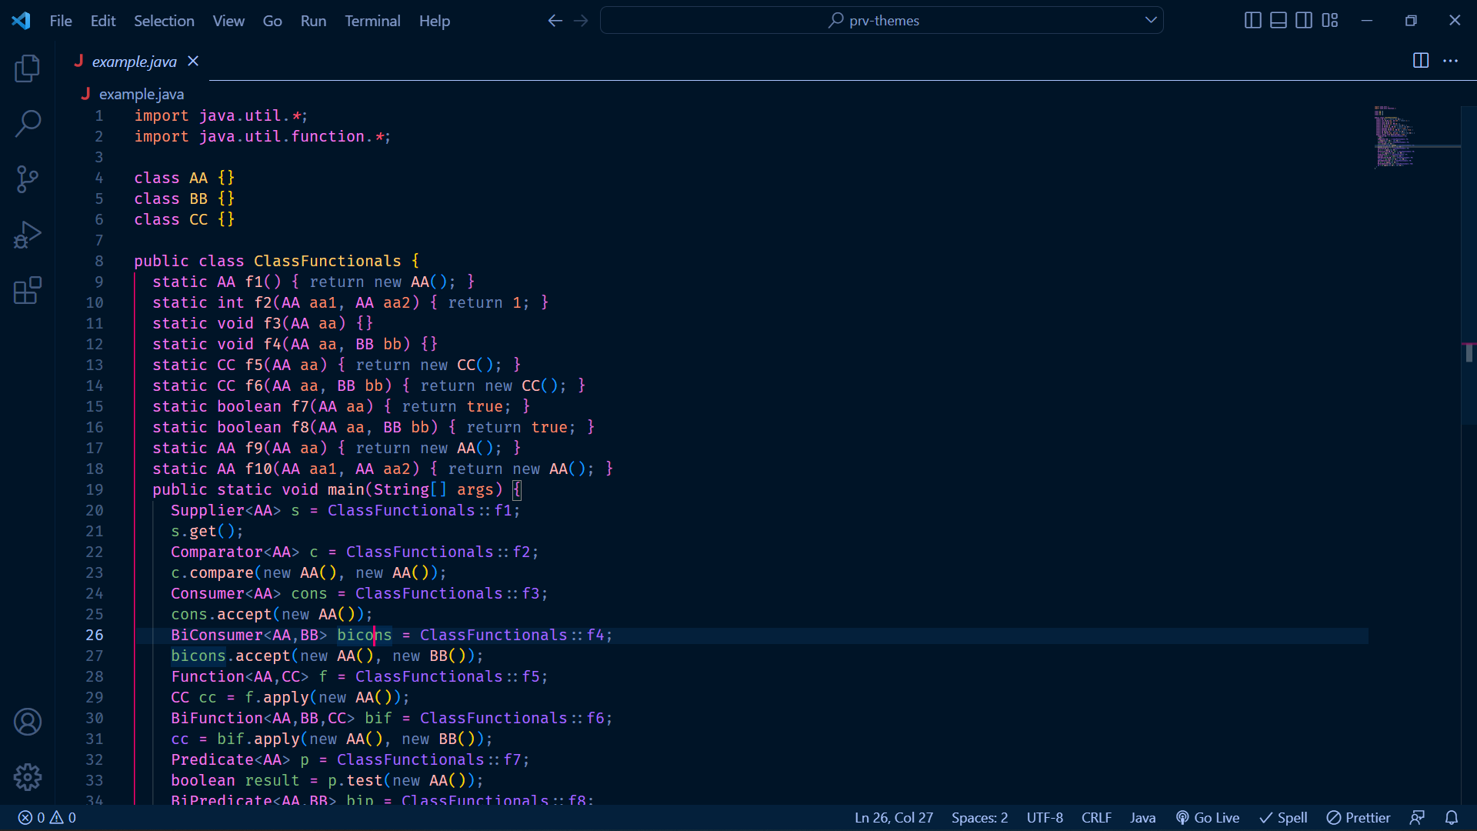The image size is (1477, 831).
Task: Click the minimap code overview
Action: click(x=1394, y=137)
